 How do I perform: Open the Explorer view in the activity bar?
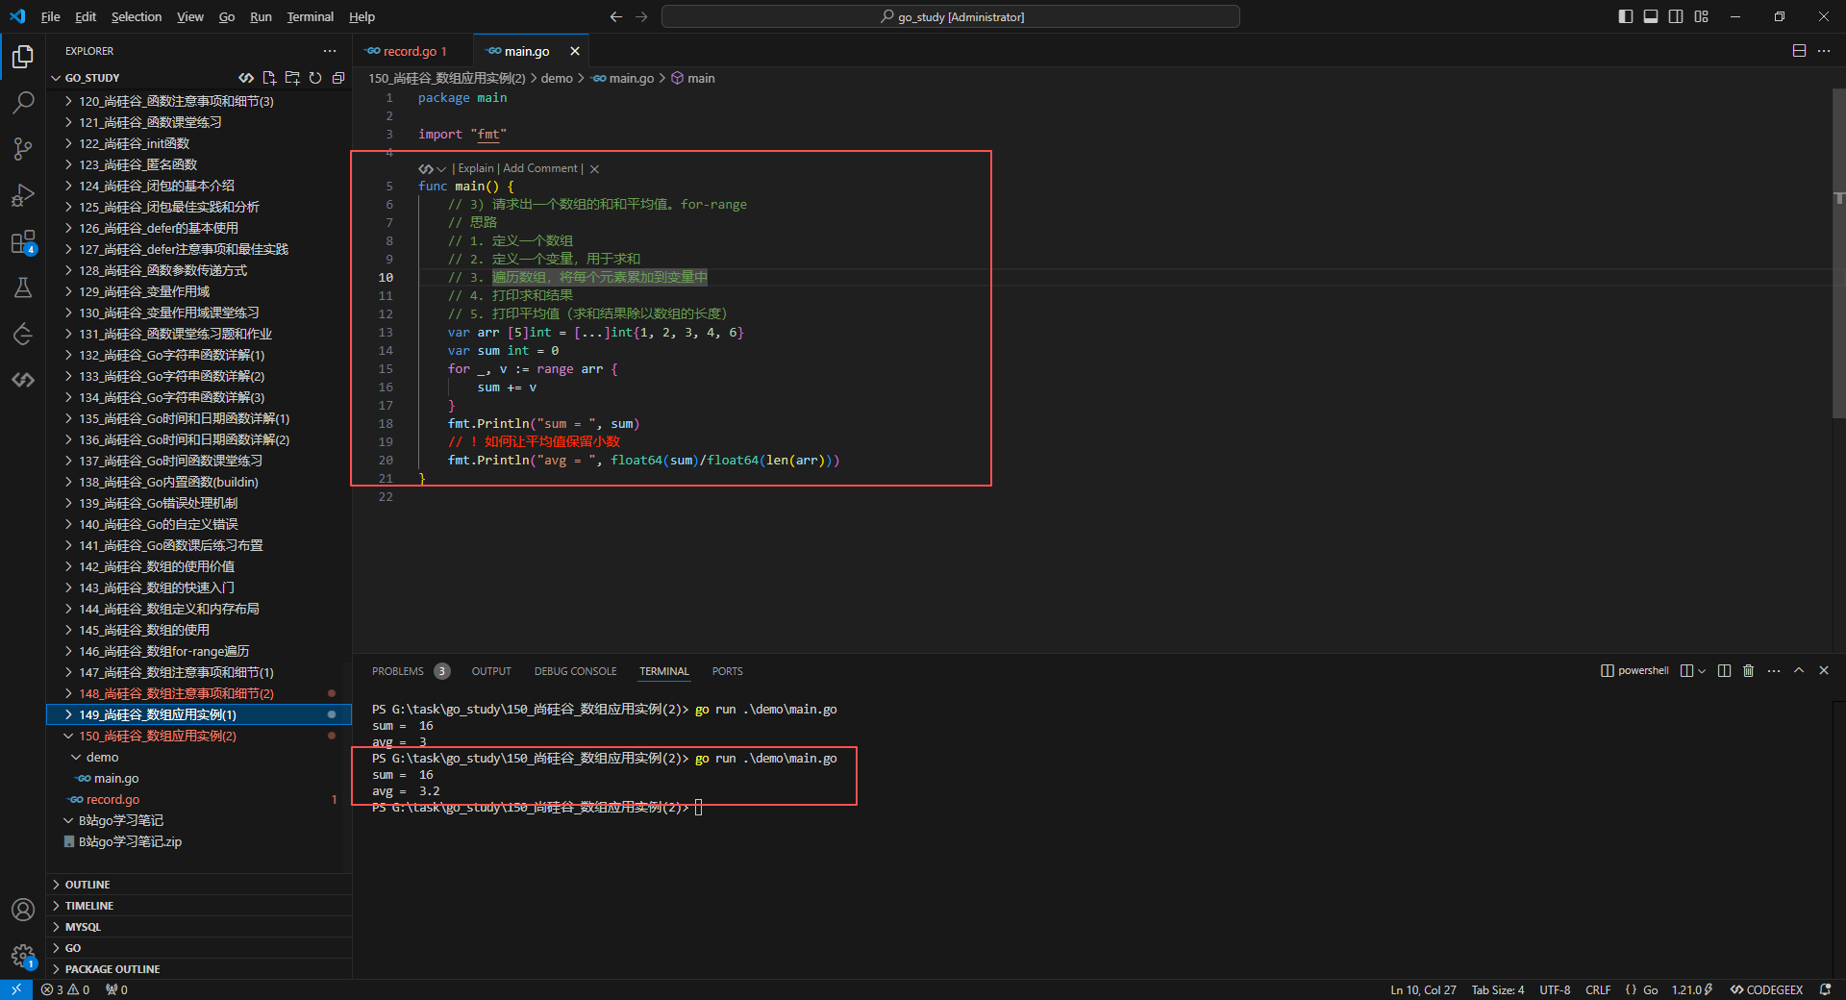pos(23,57)
